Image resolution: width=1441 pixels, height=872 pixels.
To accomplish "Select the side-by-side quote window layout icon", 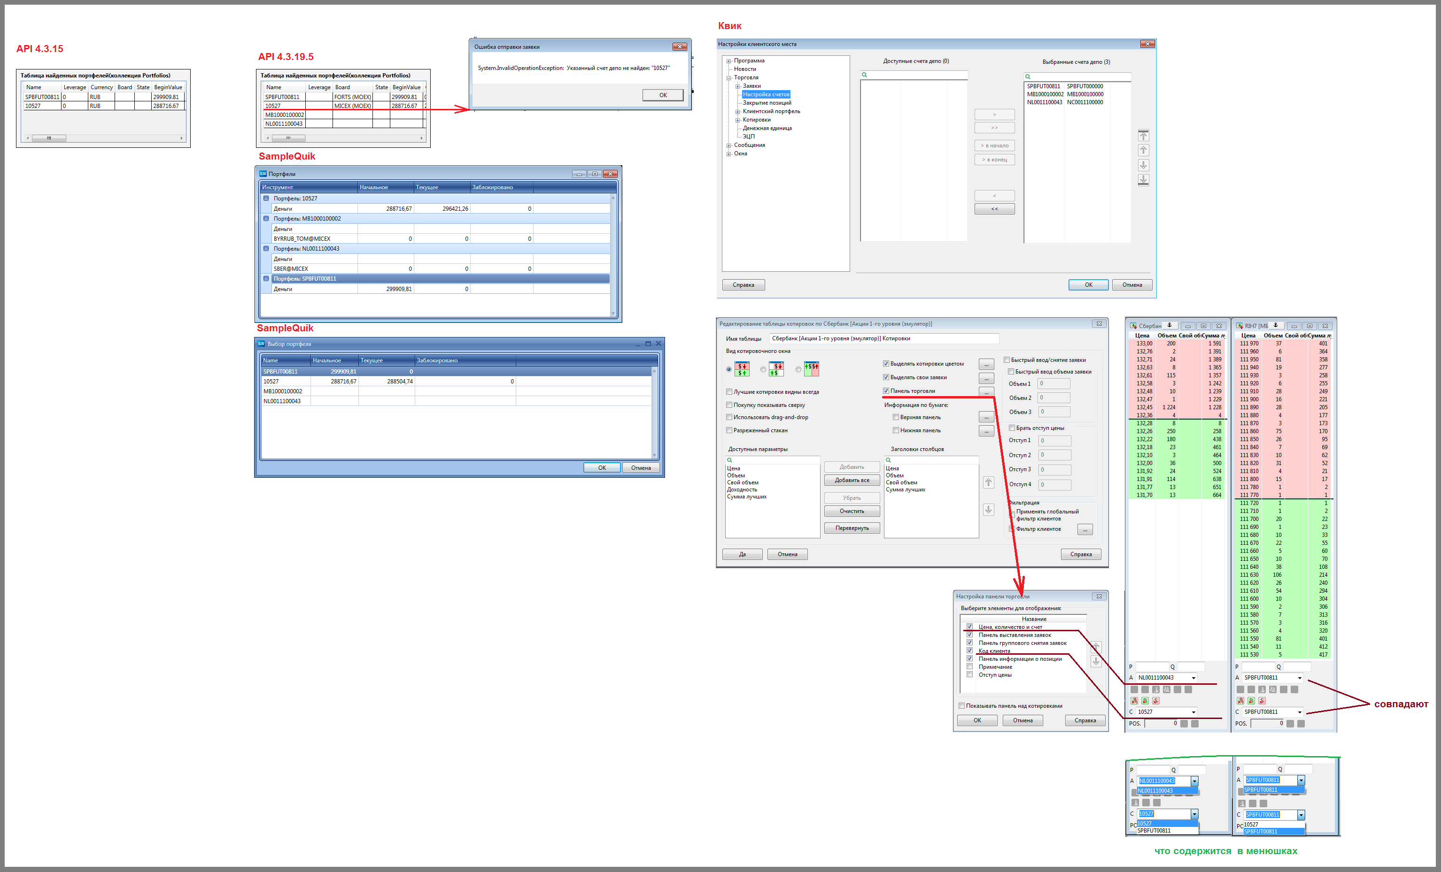I will coord(811,369).
